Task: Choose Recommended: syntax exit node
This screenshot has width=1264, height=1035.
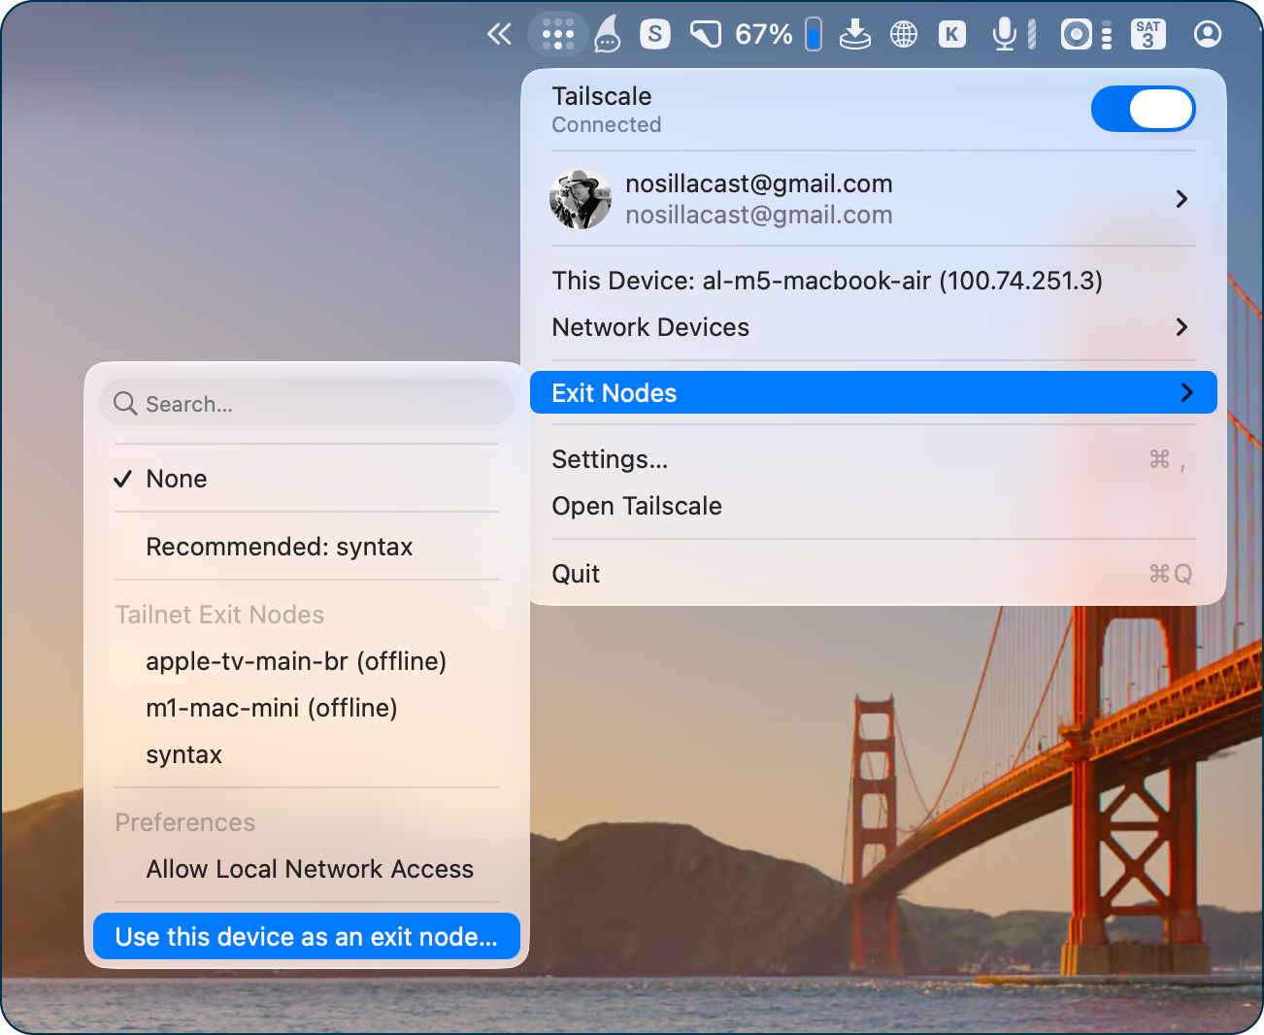Action: pyautogui.click(x=307, y=547)
